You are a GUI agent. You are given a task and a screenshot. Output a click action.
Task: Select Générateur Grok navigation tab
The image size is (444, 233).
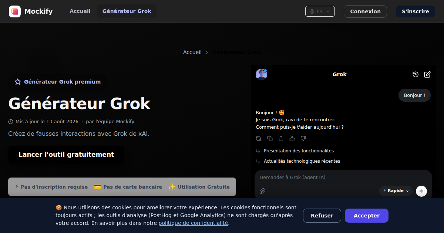click(127, 11)
